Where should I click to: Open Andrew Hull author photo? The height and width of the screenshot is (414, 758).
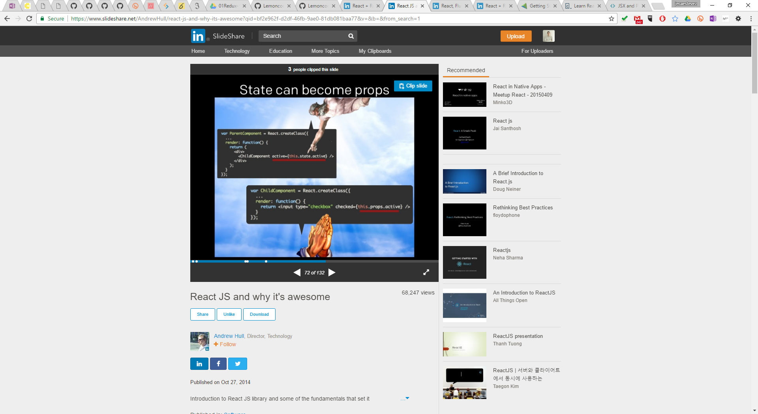[200, 341]
